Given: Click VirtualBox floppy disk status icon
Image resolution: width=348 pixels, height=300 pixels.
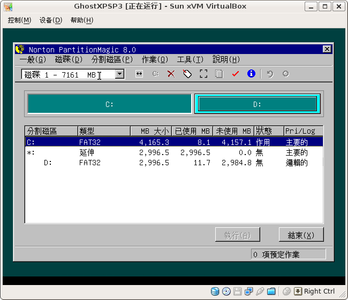Looking at the screenshot, I should tap(238, 291).
